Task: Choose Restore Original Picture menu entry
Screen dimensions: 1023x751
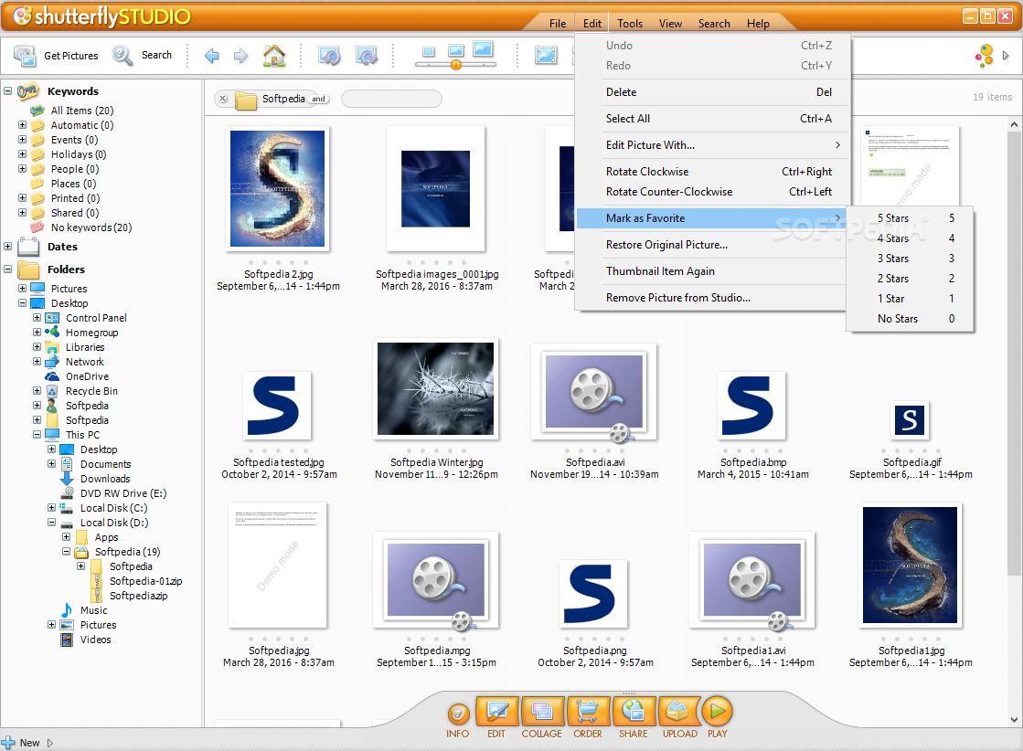Action: tap(712, 245)
